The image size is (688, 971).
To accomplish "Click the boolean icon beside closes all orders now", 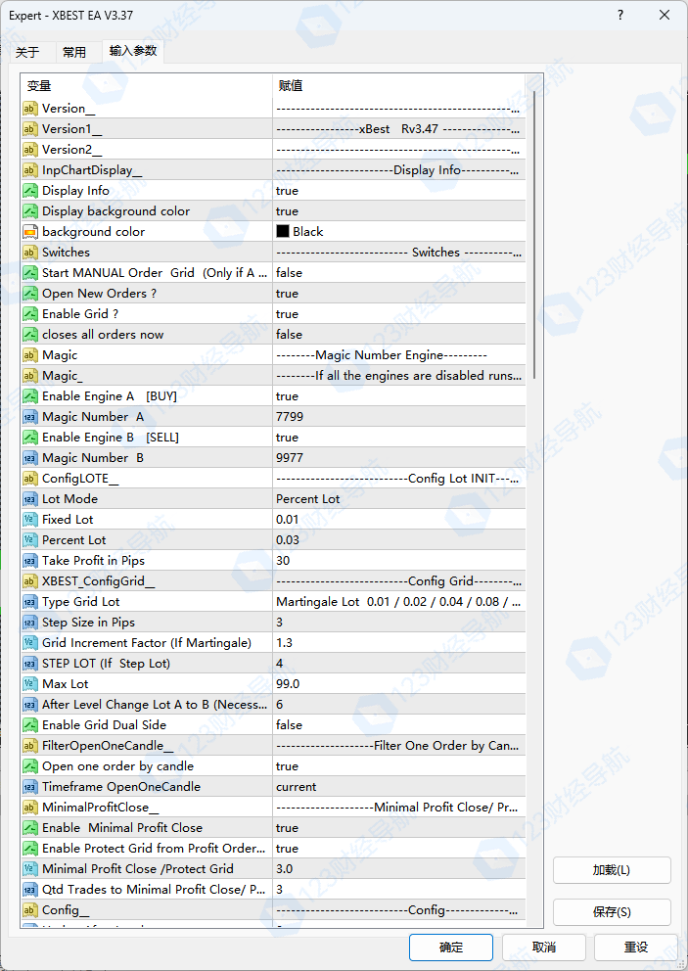I will coord(29,335).
